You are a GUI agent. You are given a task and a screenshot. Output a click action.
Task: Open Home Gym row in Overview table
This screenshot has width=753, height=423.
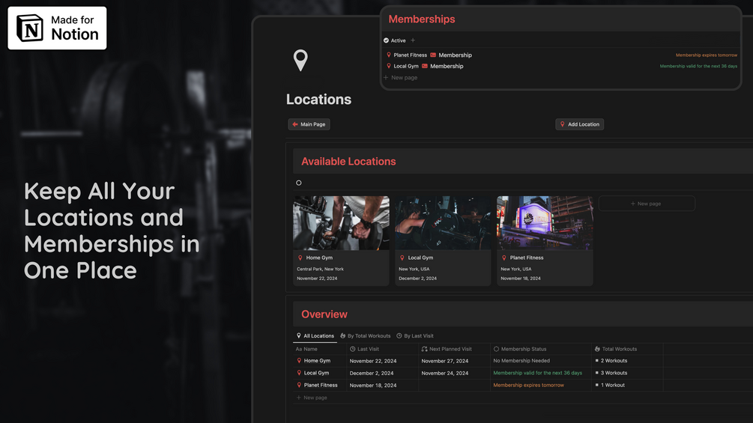317,361
